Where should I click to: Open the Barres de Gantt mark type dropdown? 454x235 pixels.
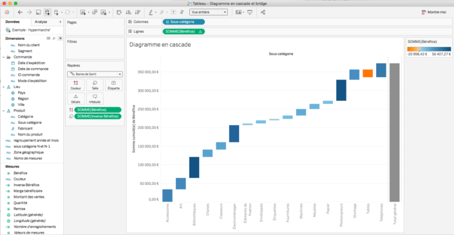95,74
